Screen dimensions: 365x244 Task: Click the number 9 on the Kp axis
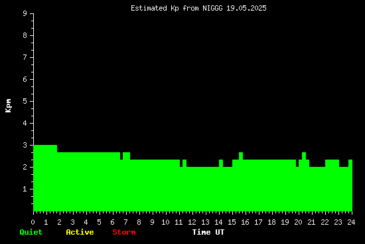25,13
